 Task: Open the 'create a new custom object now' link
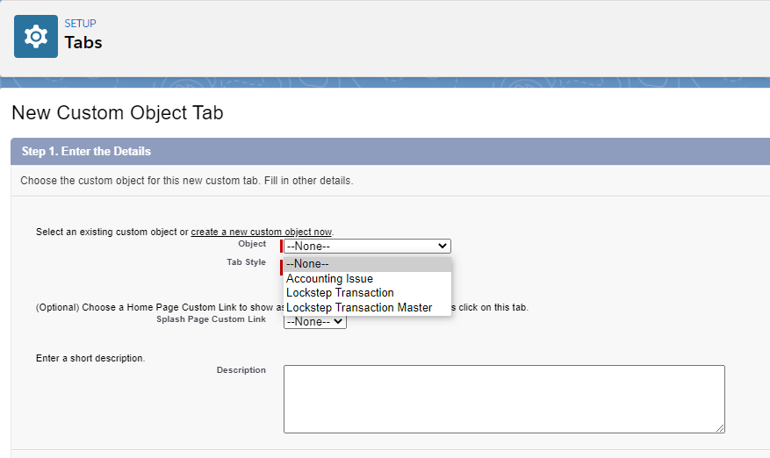click(261, 232)
